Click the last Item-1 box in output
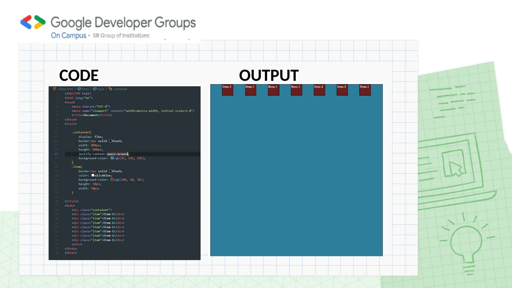The width and height of the screenshot is (512, 288). point(365,90)
